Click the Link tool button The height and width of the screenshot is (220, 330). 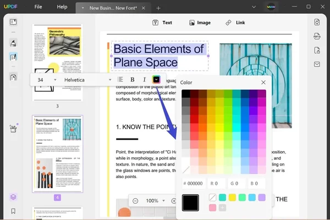pos(235,23)
